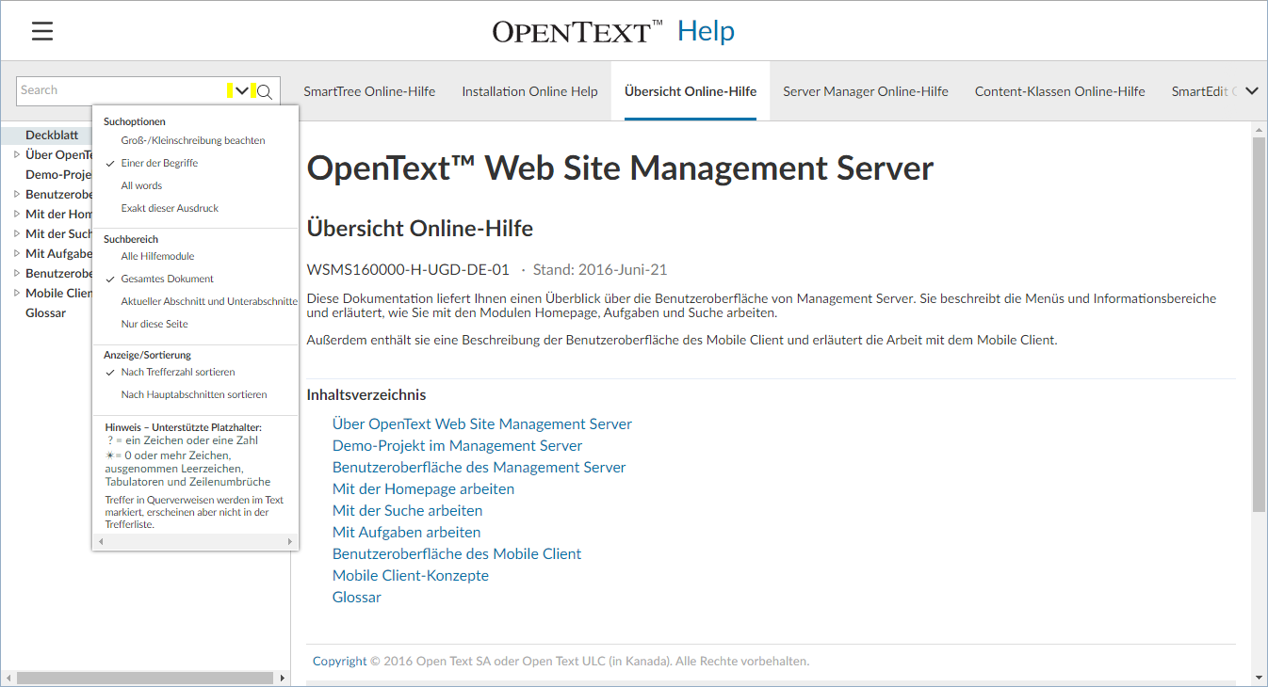The width and height of the screenshot is (1268, 687).
Task: Choose Aktueller Abschnitt und Unterabschnitte scope
Action: click(209, 301)
